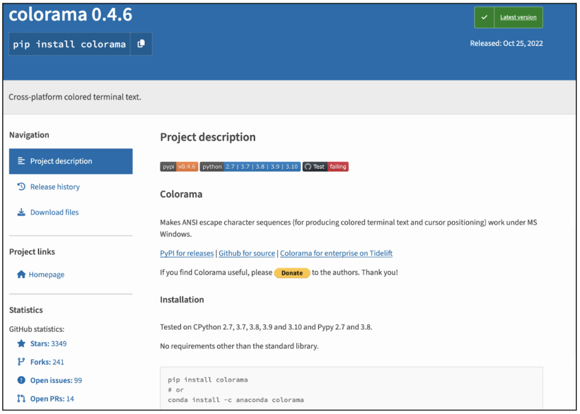Screen dimensions: 580x414
Task: Click the Stars star icon
Action: [x=22, y=343]
